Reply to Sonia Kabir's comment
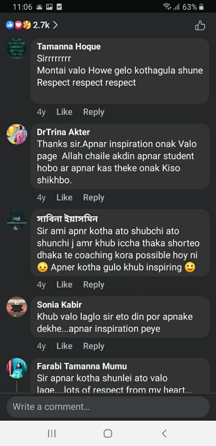This screenshot has width=216, height=446. point(93,346)
